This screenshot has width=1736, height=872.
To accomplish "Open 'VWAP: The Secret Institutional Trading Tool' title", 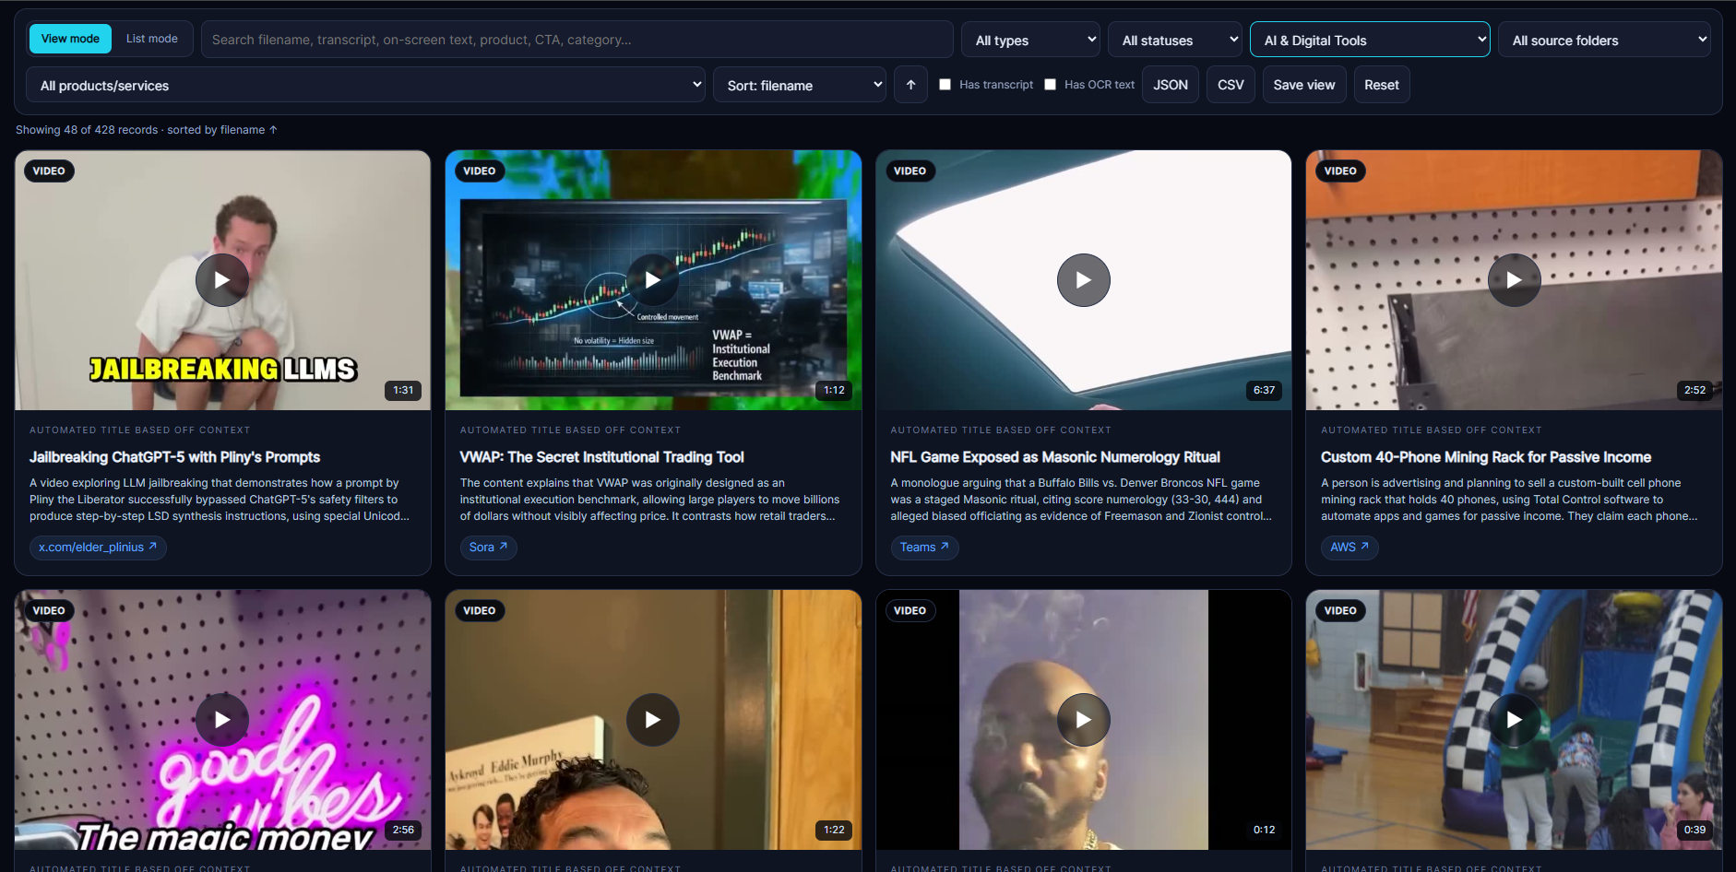I will (602, 457).
